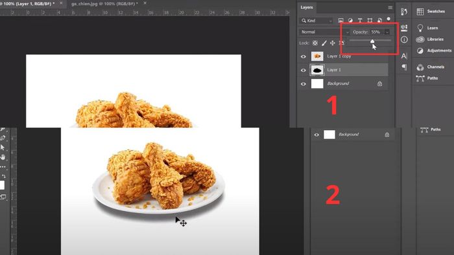The width and height of the screenshot is (454, 255).
Task: Hide the Layer 1 layer
Action: tap(303, 70)
